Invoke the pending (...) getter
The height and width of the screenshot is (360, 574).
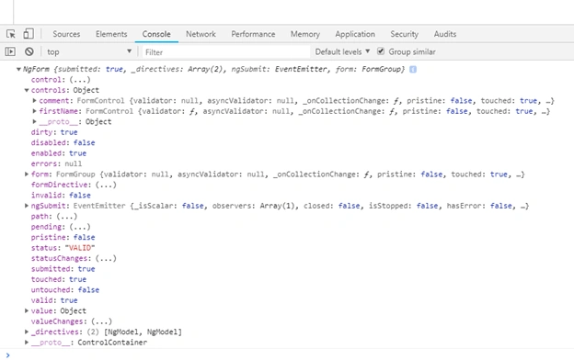pos(80,227)
